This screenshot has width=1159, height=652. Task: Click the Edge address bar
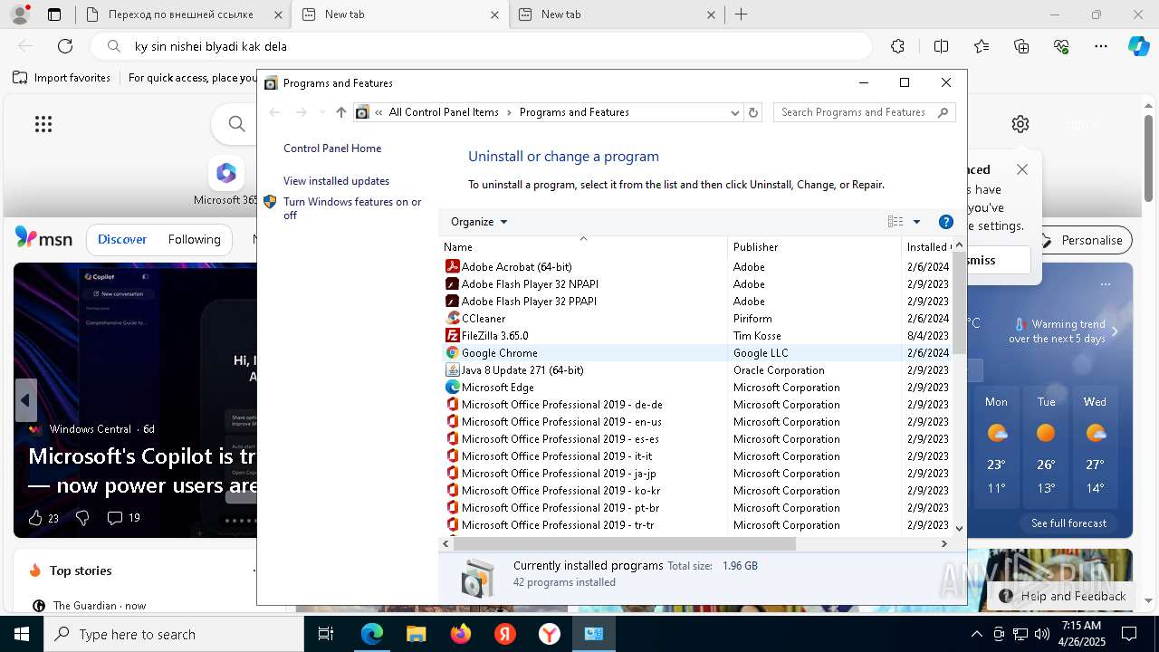point(480,46)
